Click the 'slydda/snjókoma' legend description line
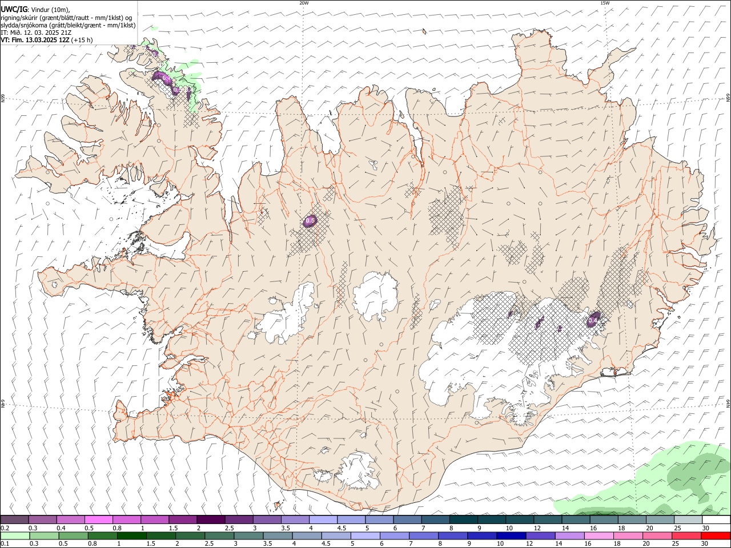This screenshot has height=548, width=731. [x=68, y=25]
